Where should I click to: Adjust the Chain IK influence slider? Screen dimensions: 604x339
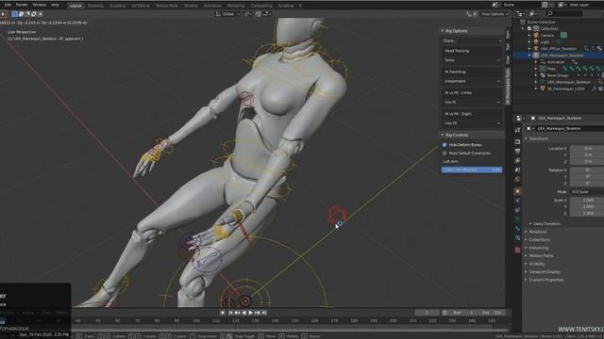tap(472, 169)
